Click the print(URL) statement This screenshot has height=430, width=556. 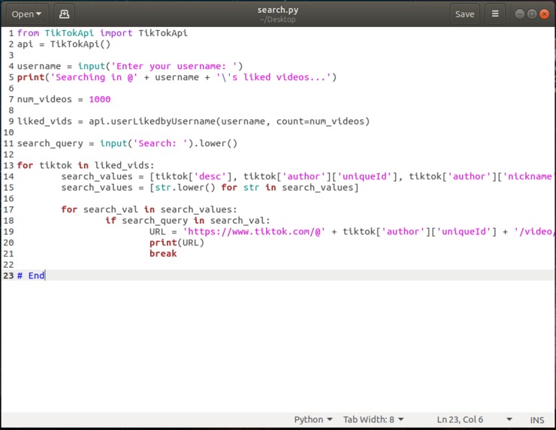177,242
